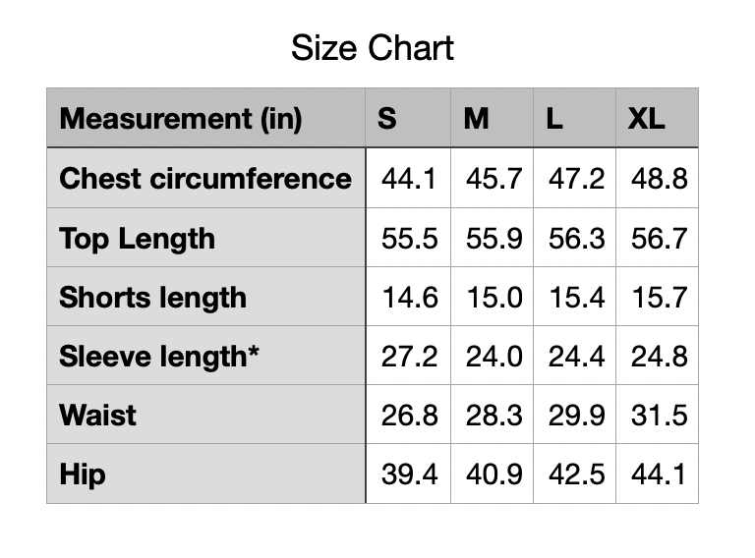Select the M column header
The width and height of the screenshot is (755, 558).
[492, 118]
